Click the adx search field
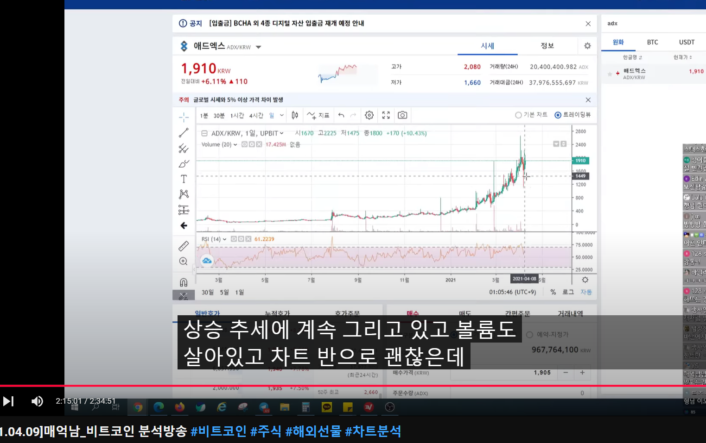Screen dimensions: 706x443 click(x=654, y=23)
